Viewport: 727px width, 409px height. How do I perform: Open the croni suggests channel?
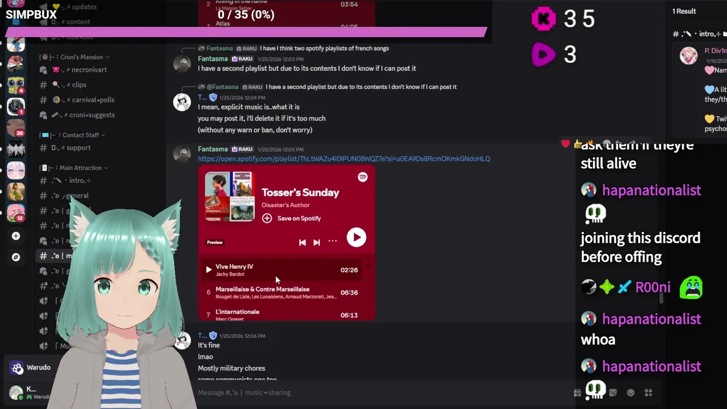pos(83,115)
